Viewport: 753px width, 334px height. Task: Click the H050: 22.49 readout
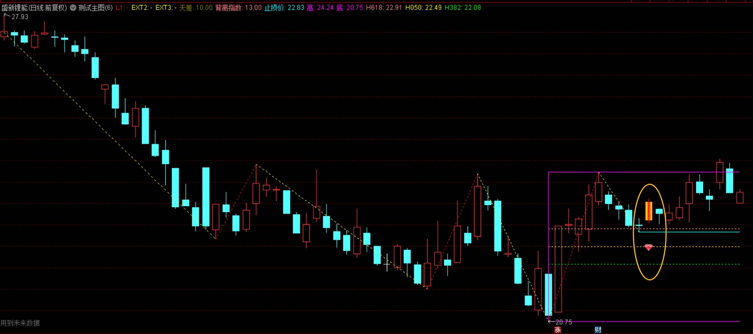tap(423, 8)
